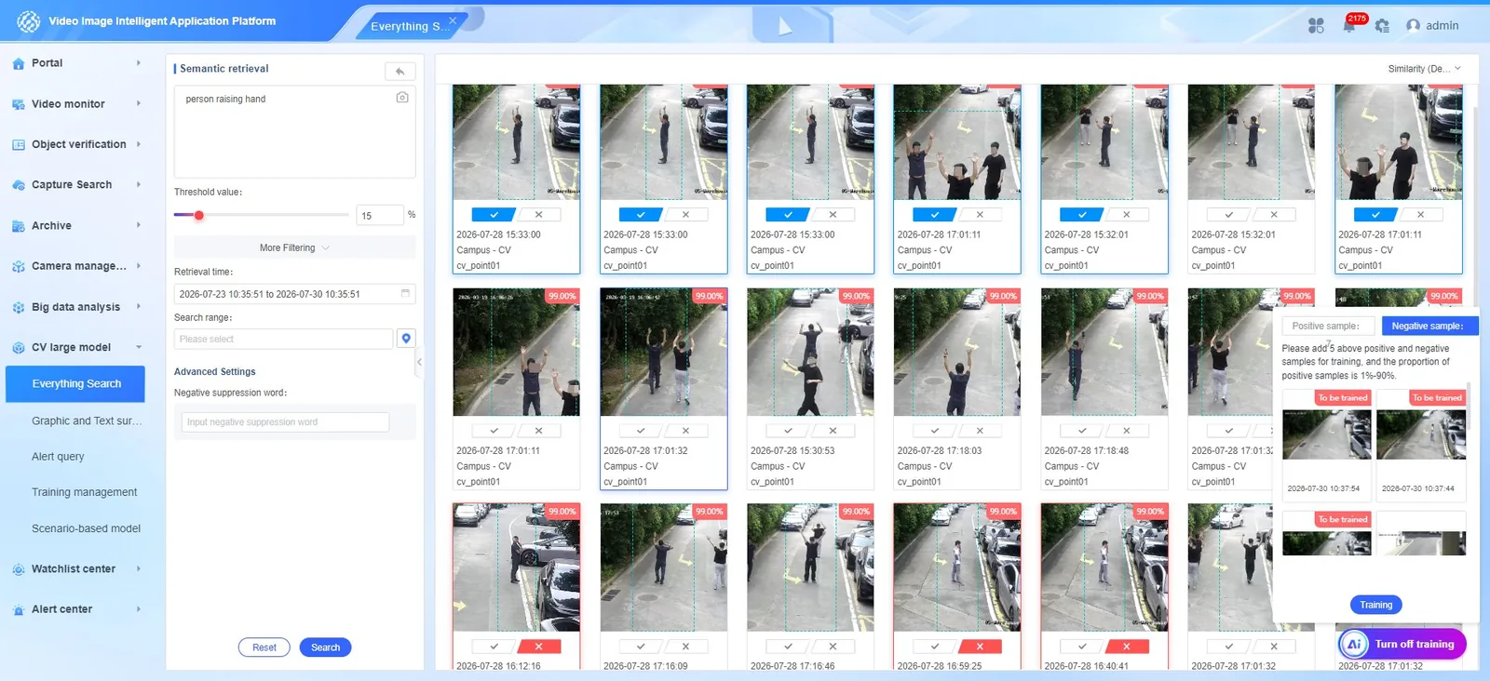Click the negative suppression word input

pos(285,422)
